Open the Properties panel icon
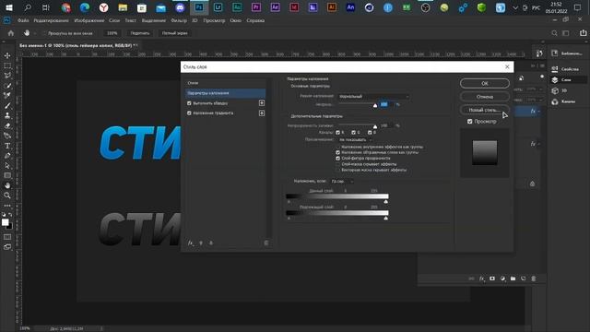The height and width of the screenshot is (332, 590). 555,69
